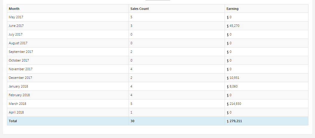Click the Earning column header
This screenshot has width=315, height=138.
coord(232,9)
